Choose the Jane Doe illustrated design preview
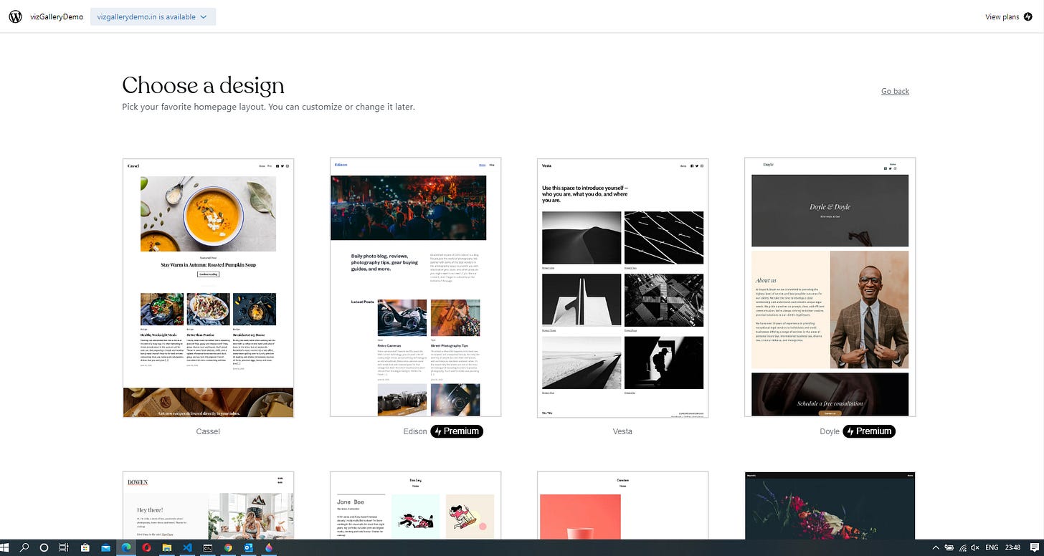The image size is (1044, 556). tap(415, 505)
